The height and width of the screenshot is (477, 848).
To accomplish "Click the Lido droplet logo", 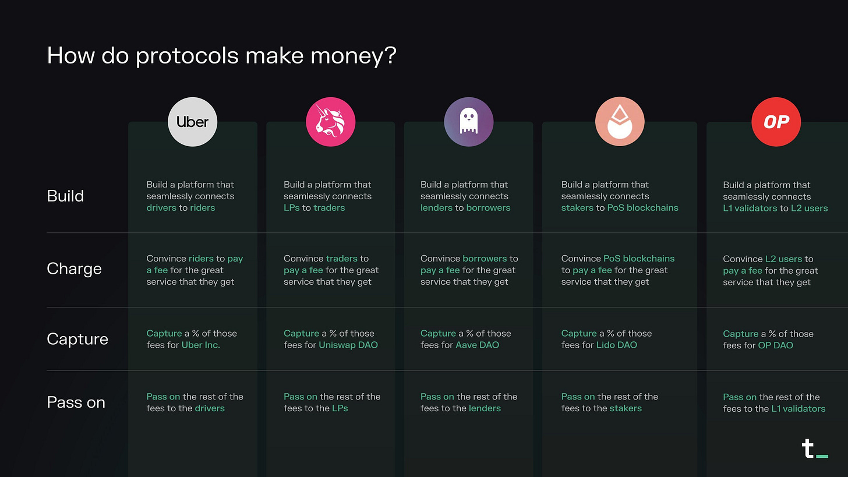I will pyautogui.click(x=620, y=122).
